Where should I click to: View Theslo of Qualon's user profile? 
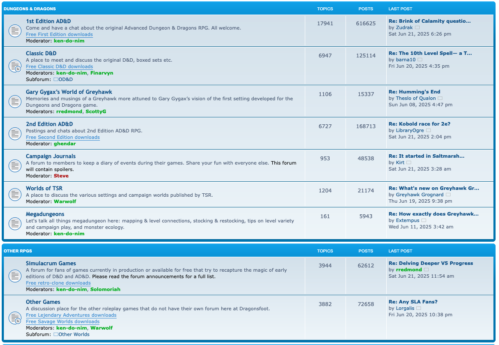point(416,98)
